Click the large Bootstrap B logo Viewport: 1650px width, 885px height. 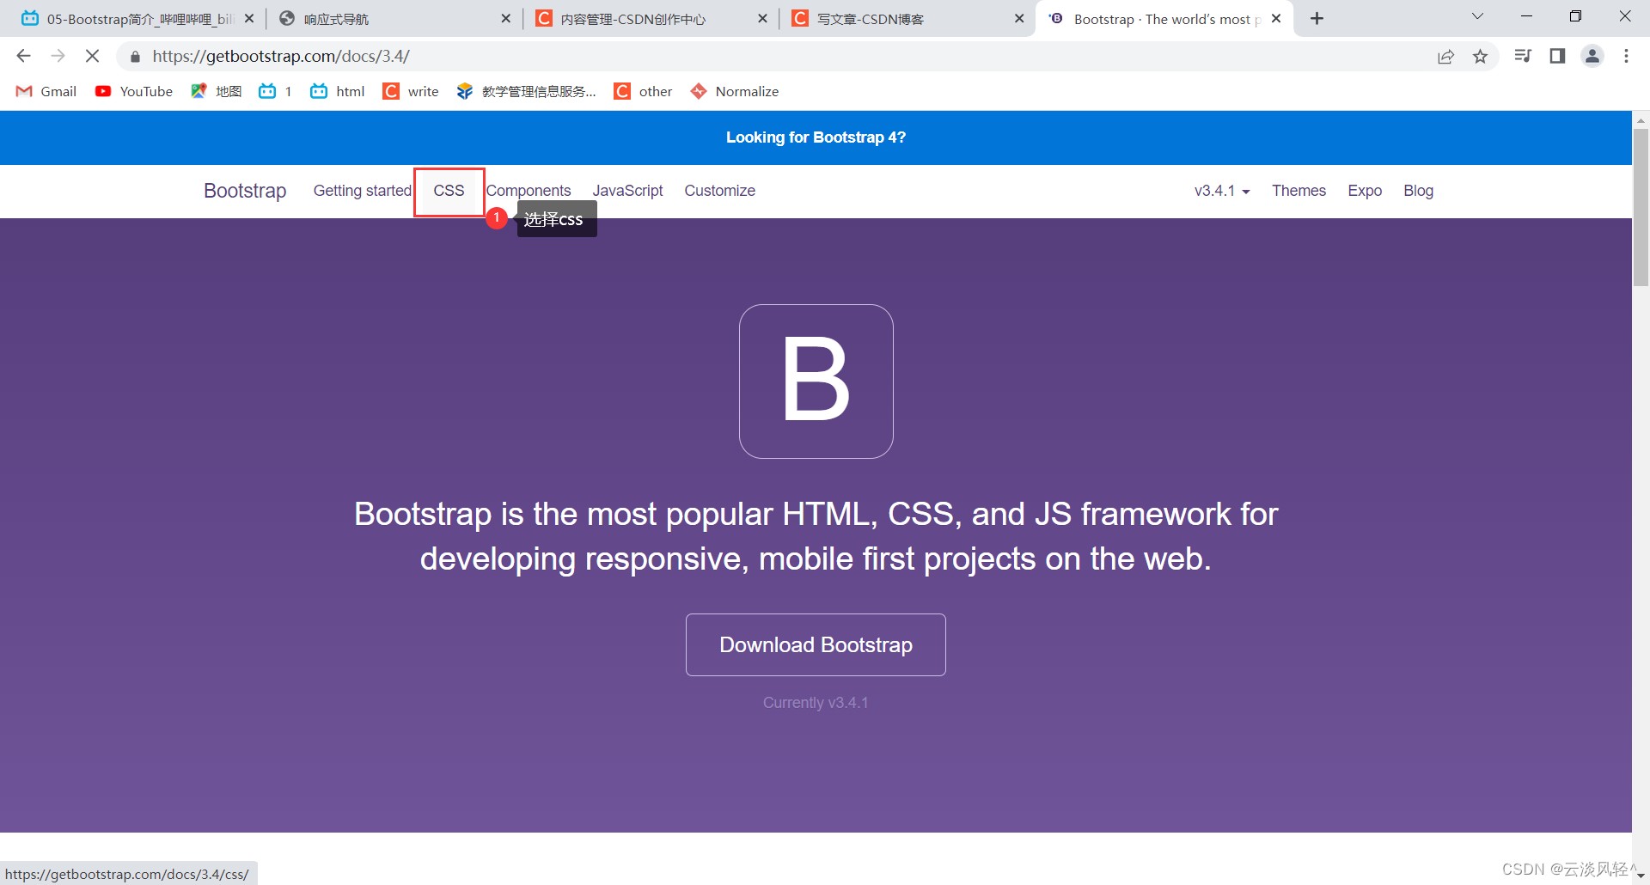pyautogui.click(x=816, y=381)
